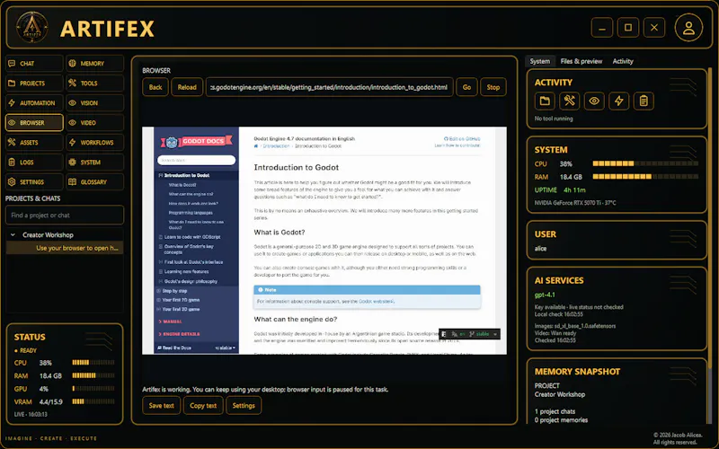This screenshot has width=719, height=449.
Task: Reload the browser page
Action: click(x=187, y=87)
